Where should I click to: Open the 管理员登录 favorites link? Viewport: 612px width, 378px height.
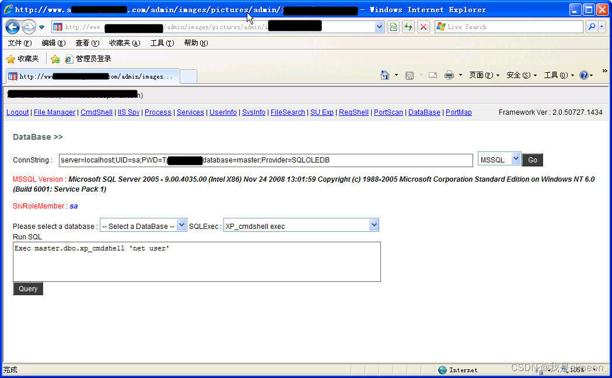(x=88, y=59)
